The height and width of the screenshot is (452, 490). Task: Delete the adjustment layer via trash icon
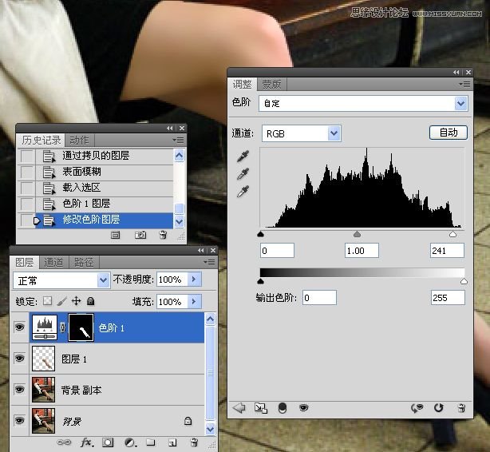pos(461,408)
